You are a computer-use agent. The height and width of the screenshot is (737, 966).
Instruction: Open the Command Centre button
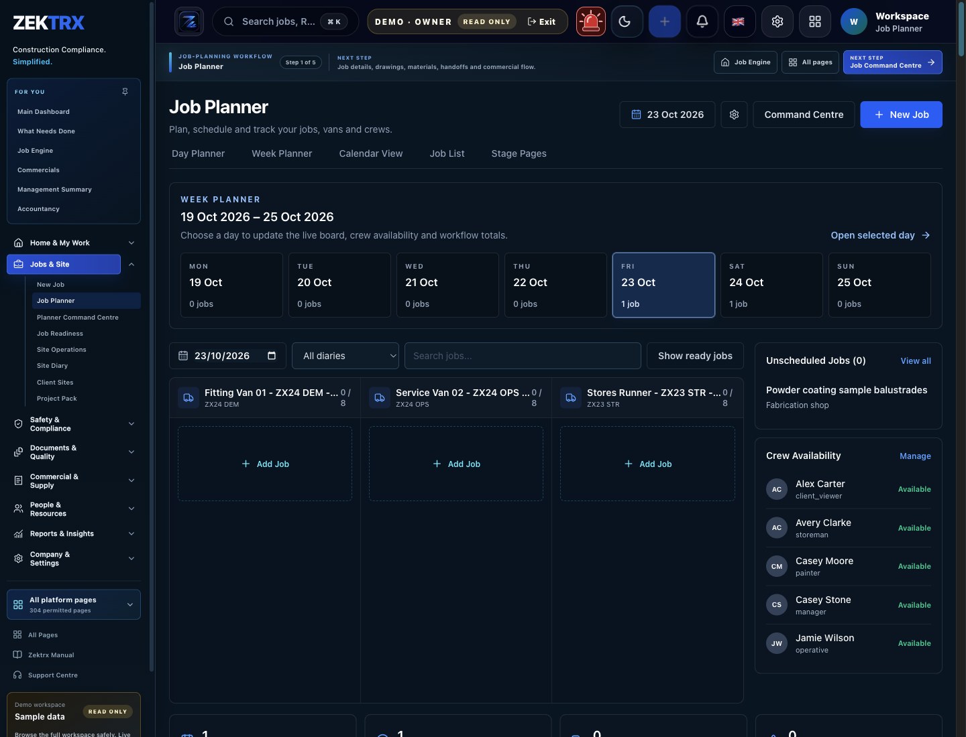(804, 115)
